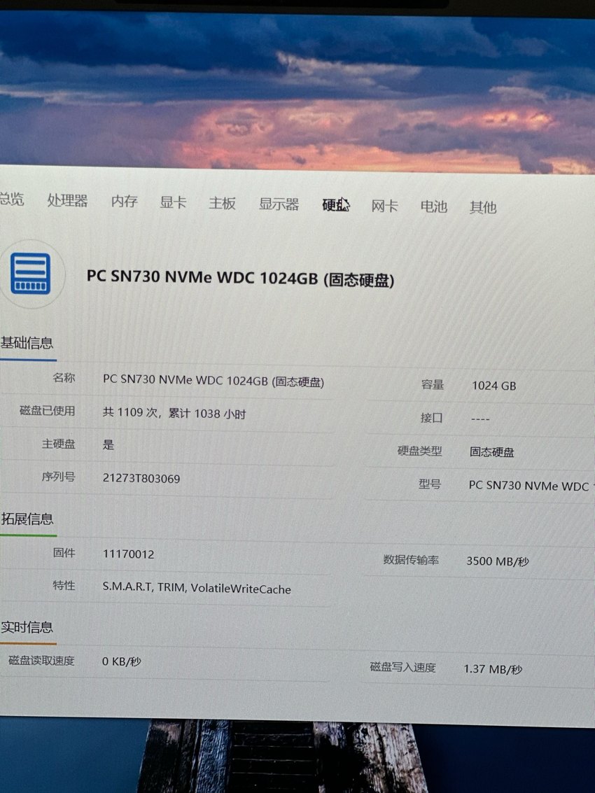Click the 固件 field label
Viewport: 595px width, 793px height.
[x=64, y=552]
